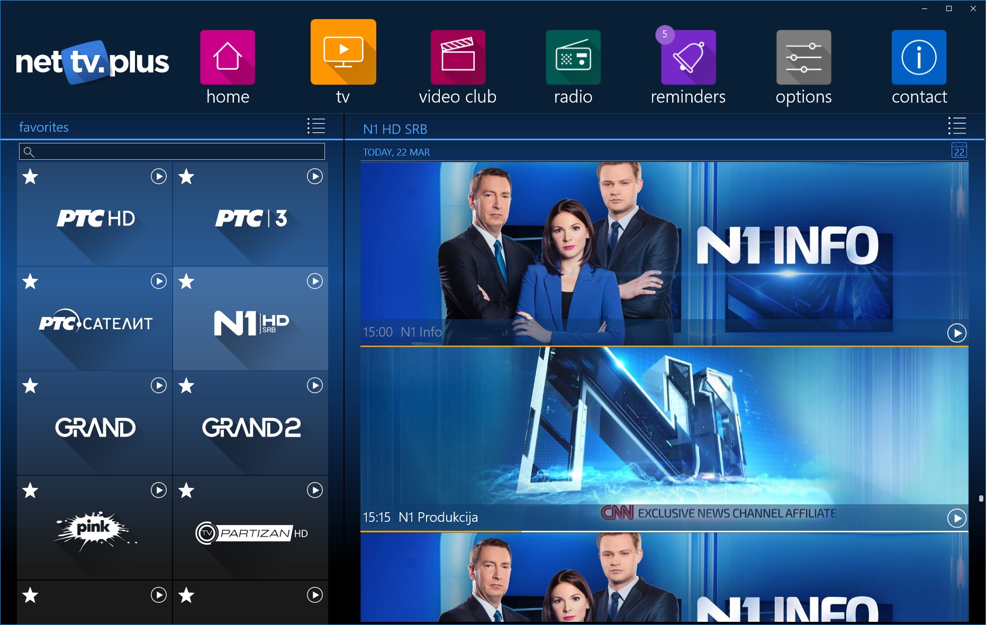Viewport: 986px width, 625px height.
Task: Open reminders with bell icon
Action: point(689,57)
